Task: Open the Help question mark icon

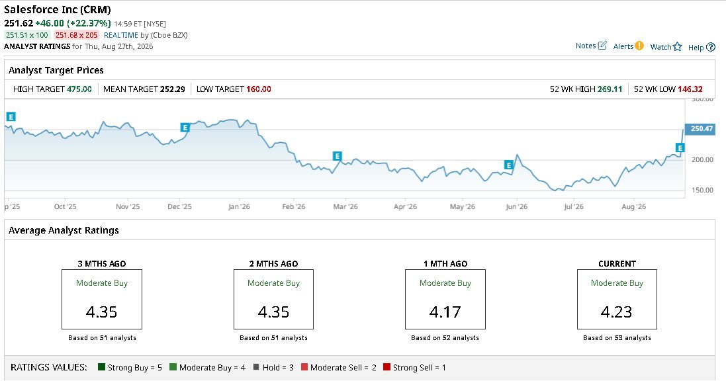Action: pyautogui.click(x=711, y=47)
